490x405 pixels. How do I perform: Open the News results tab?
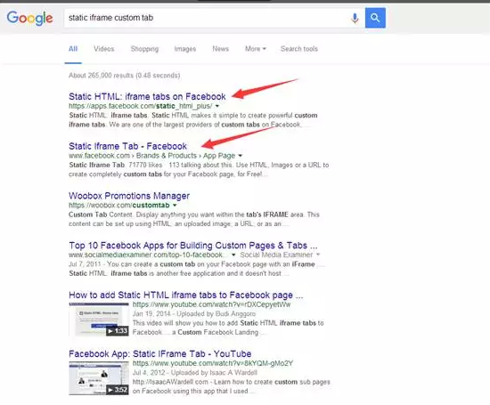221,49
